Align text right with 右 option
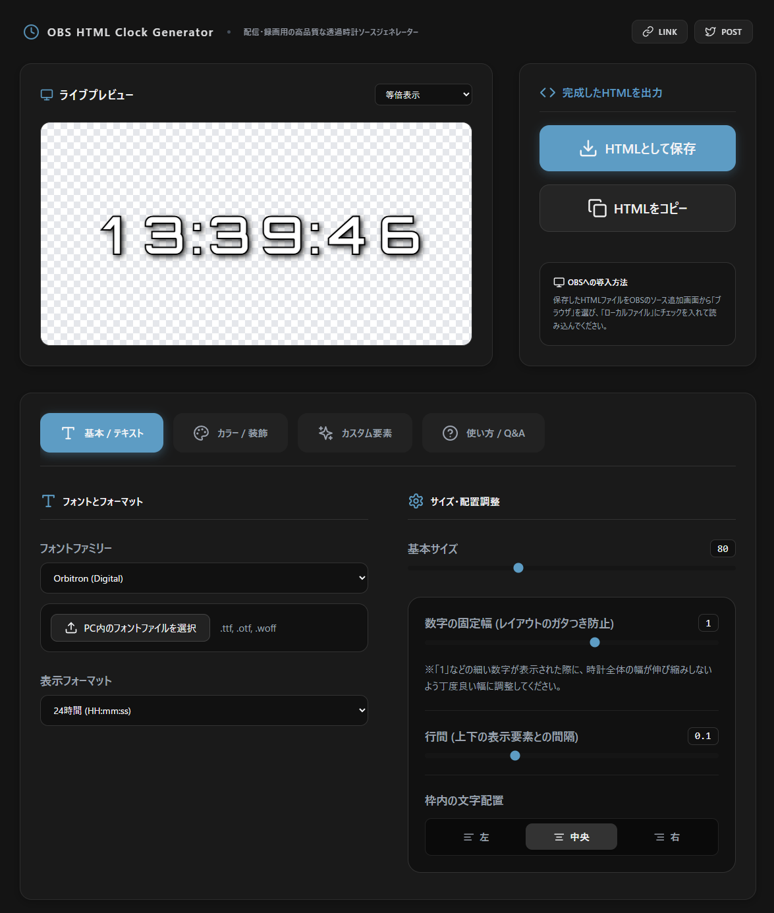The width and height of the screenshot is (774, 913). tap(667, 837)
